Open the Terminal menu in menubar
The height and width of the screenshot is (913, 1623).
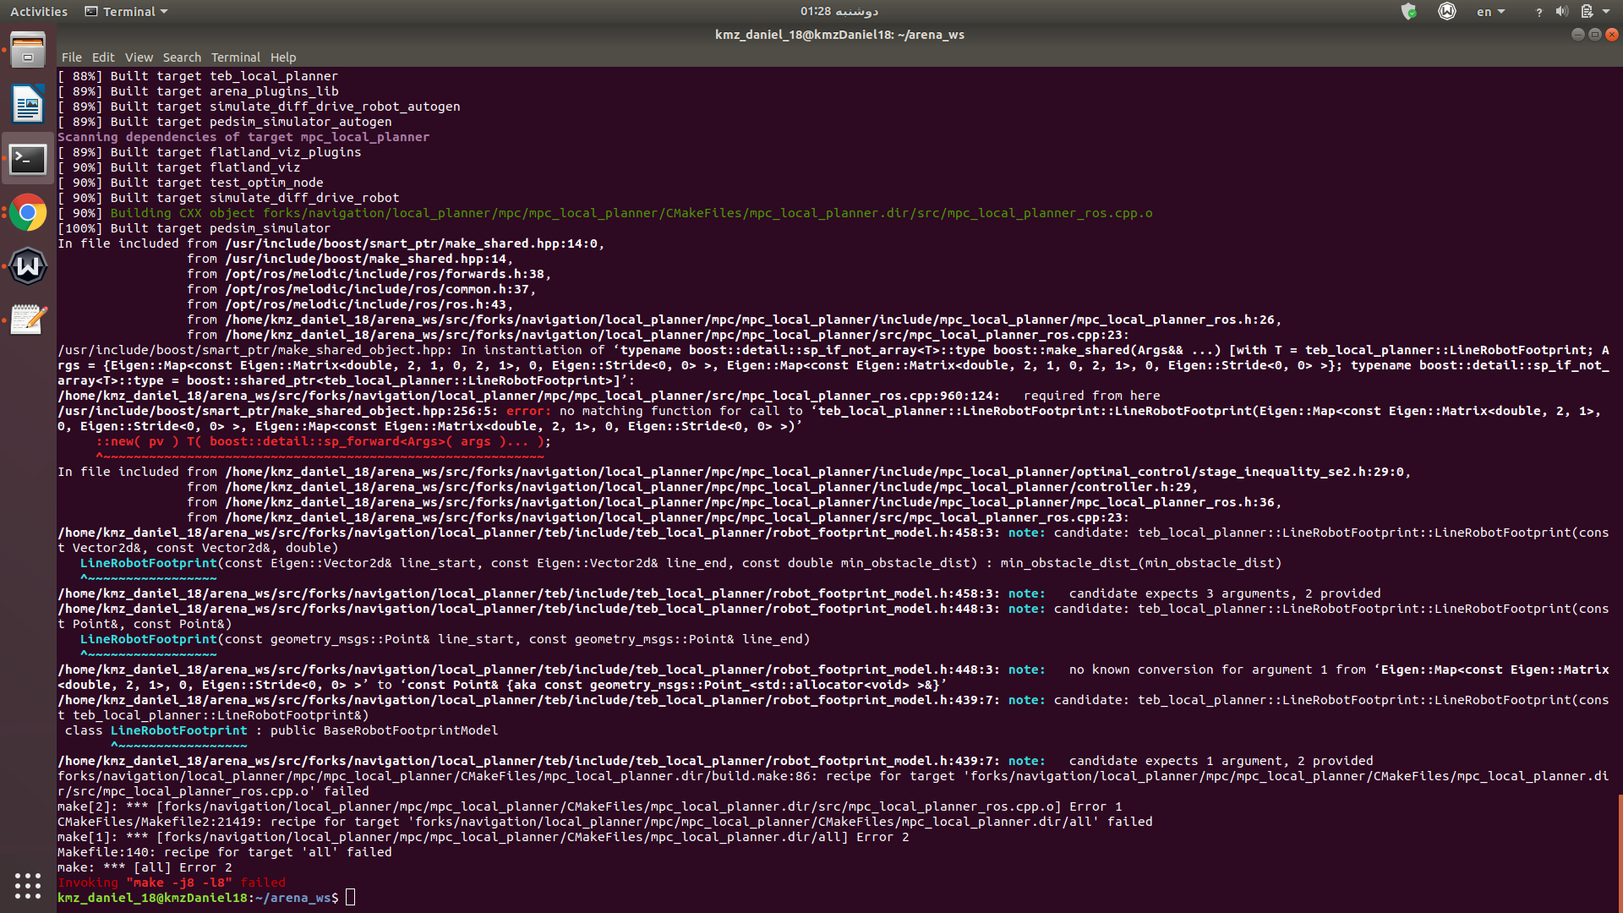coord(235,57)
